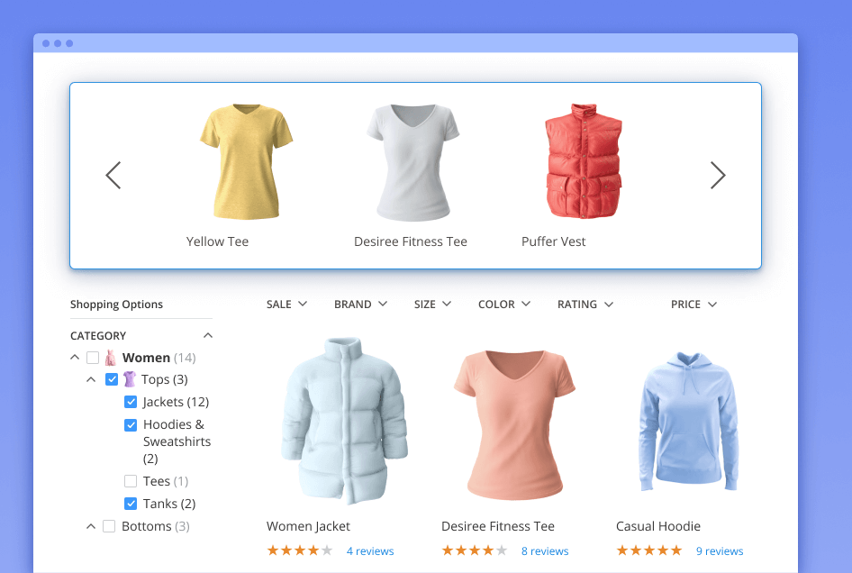Open the SIZE filter dropdown
Screen dimensions: 852x573
click(432, 305)
